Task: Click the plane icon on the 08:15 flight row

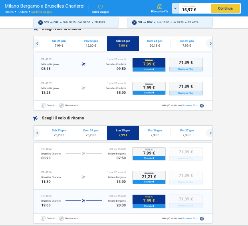Action: pos(83,64)
